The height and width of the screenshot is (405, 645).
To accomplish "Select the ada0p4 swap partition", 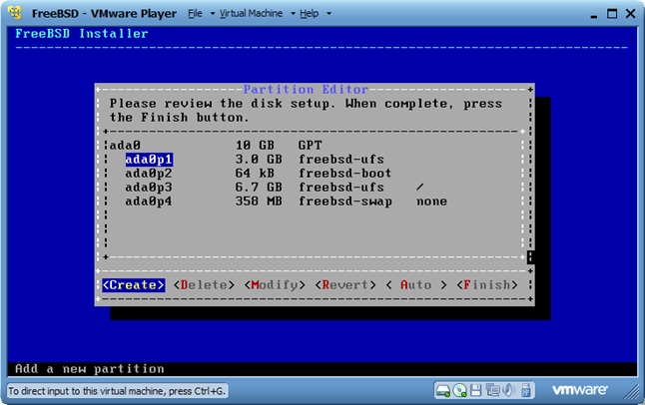I will coord(314,202).
